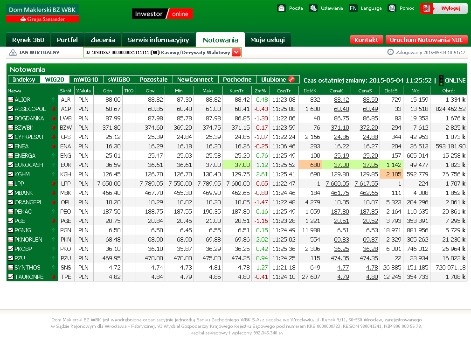Image resolution: width=471 pixels, height=340 pixels.
Task: Toggle the SYNTHOS row checkbox
Action: click(11, 267)
